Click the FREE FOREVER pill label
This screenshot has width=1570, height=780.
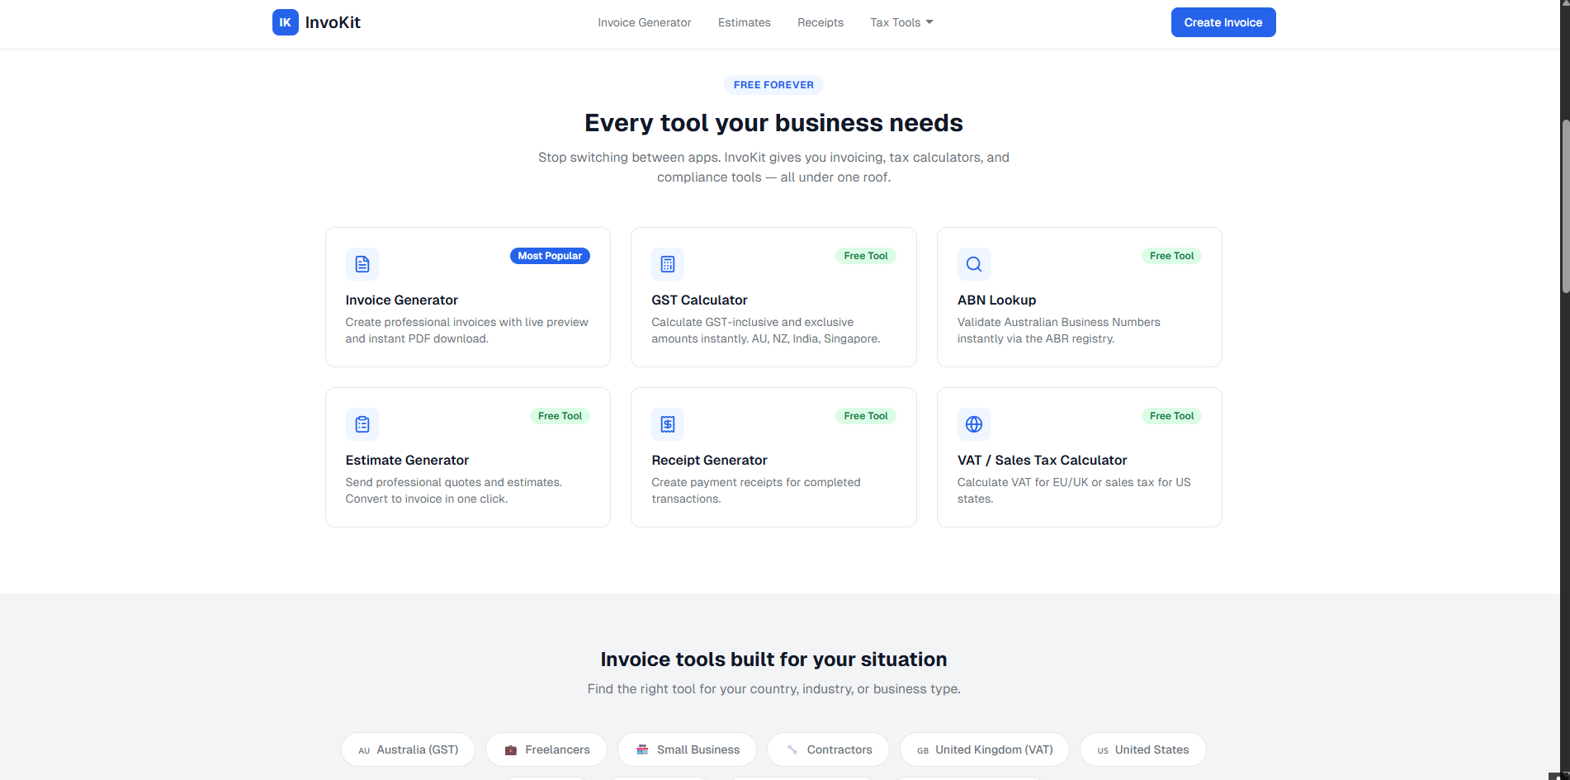pos(773,85)
